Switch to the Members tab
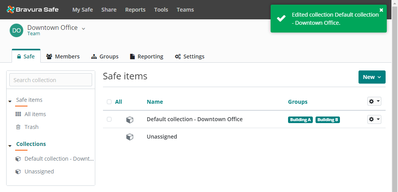398x192 pixels. coord(63,56)
